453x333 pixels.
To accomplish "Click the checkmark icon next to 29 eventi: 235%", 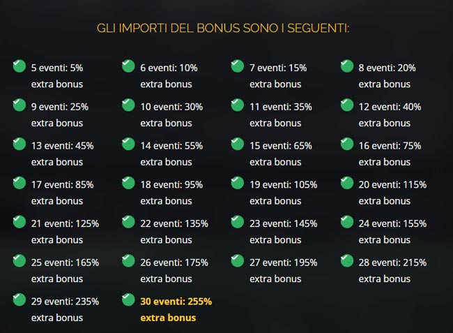I will [20, 300].
